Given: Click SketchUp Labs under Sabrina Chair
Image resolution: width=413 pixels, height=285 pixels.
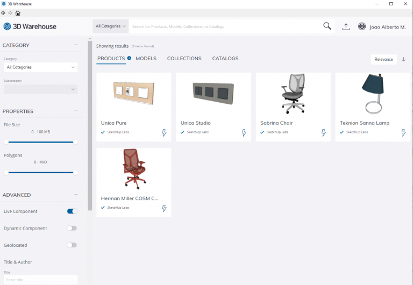Looking at the screenshot, I should click(277, 132).
